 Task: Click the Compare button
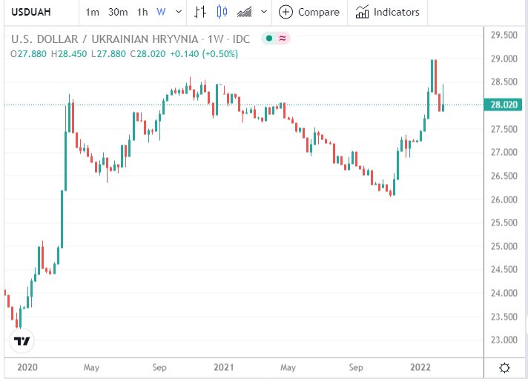pyautogui.click(x=308, y=12)
